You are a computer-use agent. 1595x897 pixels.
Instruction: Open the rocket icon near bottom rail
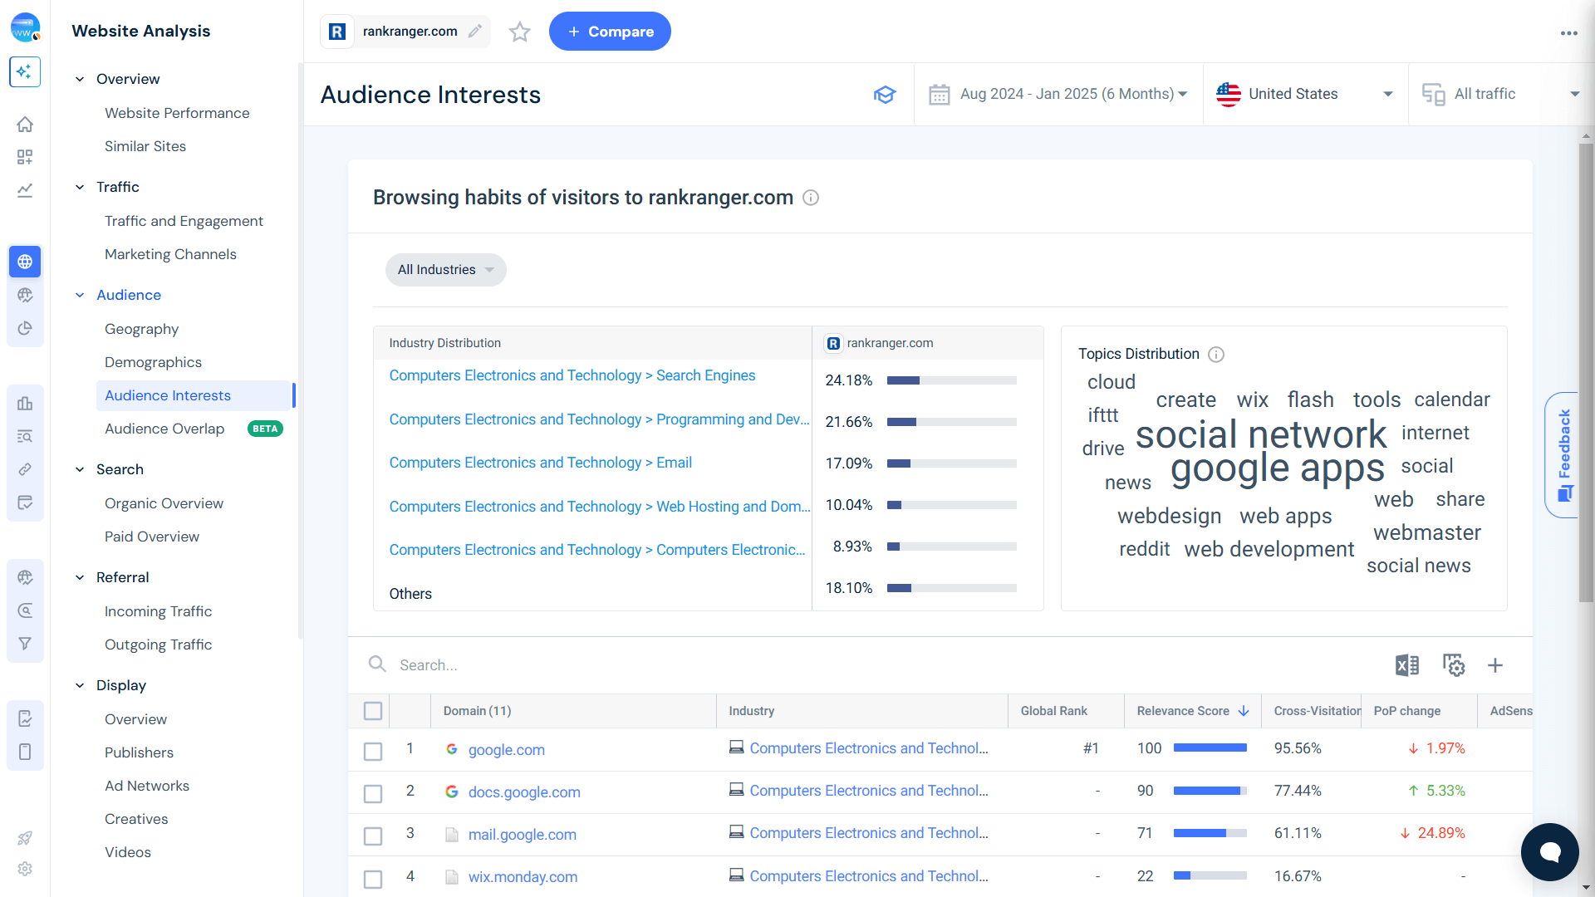tap(25, 838)
